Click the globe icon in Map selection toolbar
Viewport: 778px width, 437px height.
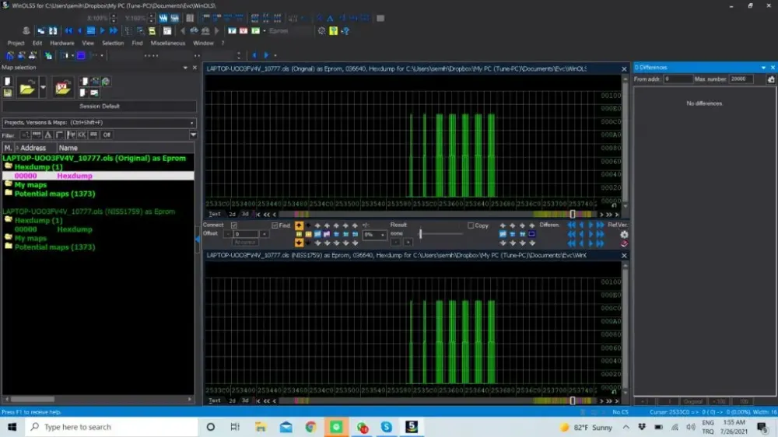106,82
